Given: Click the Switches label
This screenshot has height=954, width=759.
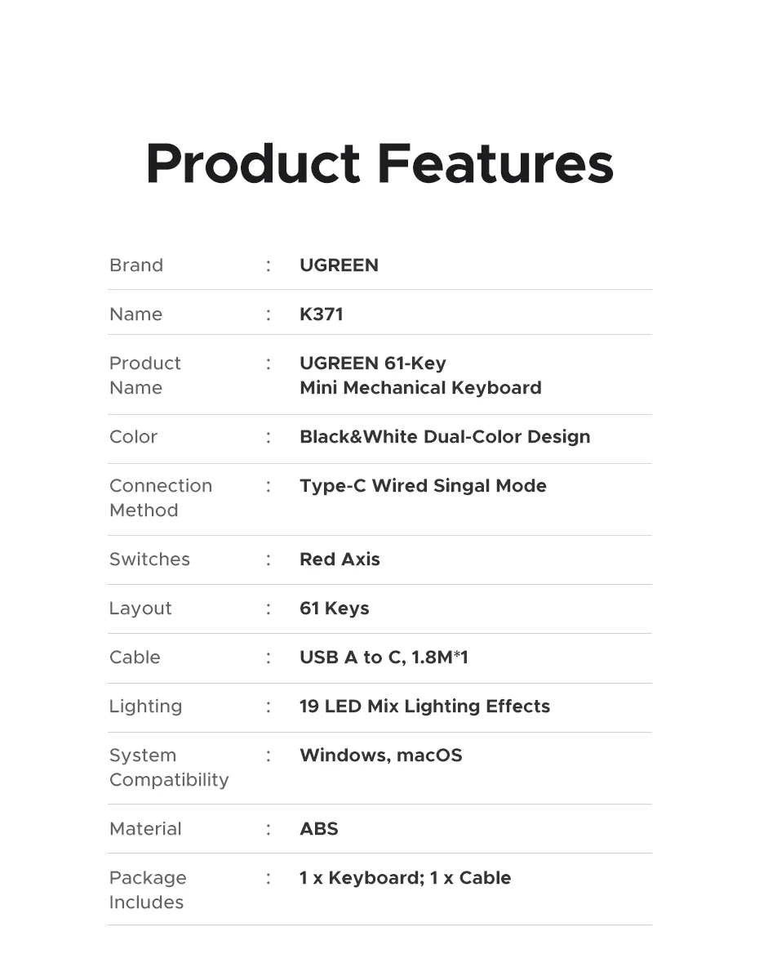Looking at the screenshot, I should (149, 559).
